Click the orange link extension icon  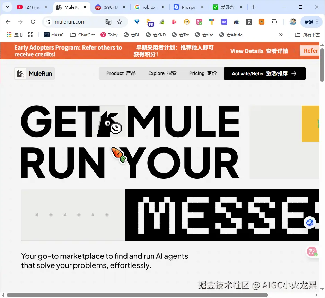(262, 22)
